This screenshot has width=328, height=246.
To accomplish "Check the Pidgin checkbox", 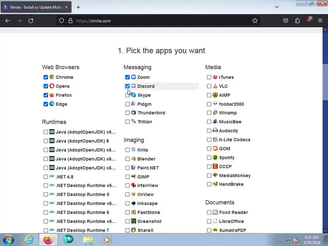I will click(127, 104).
